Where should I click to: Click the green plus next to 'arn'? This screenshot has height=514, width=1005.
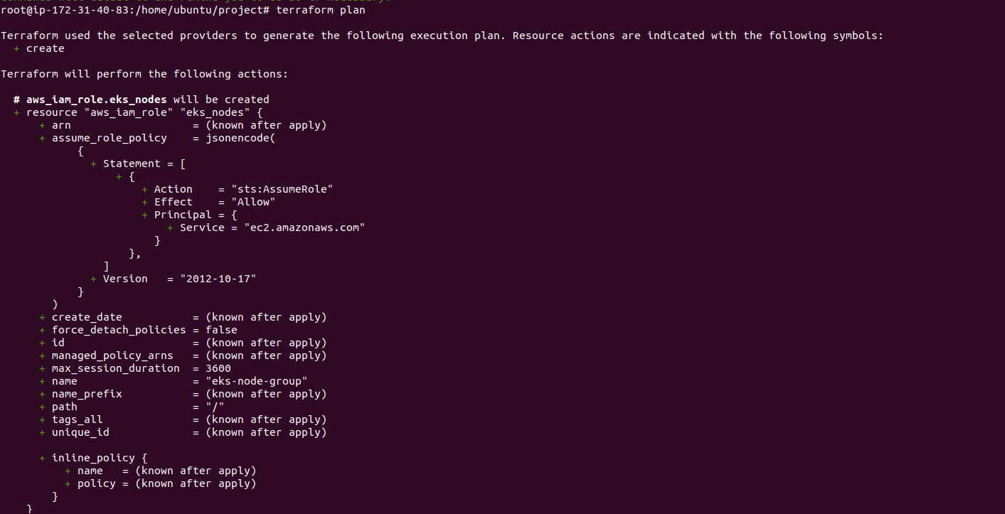(x=42, y=125)
